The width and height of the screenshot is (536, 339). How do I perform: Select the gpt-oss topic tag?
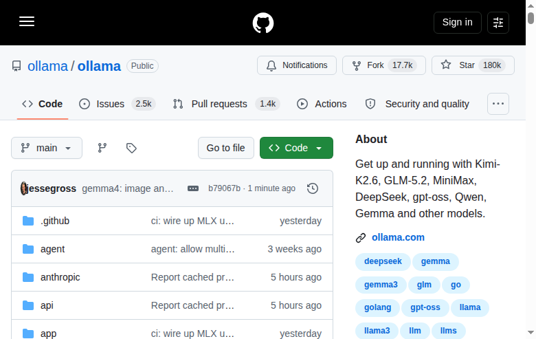(425, 307)
